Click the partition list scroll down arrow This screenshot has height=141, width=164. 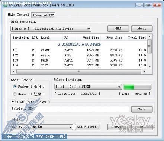pyautogui.click(x=150, y=66)
